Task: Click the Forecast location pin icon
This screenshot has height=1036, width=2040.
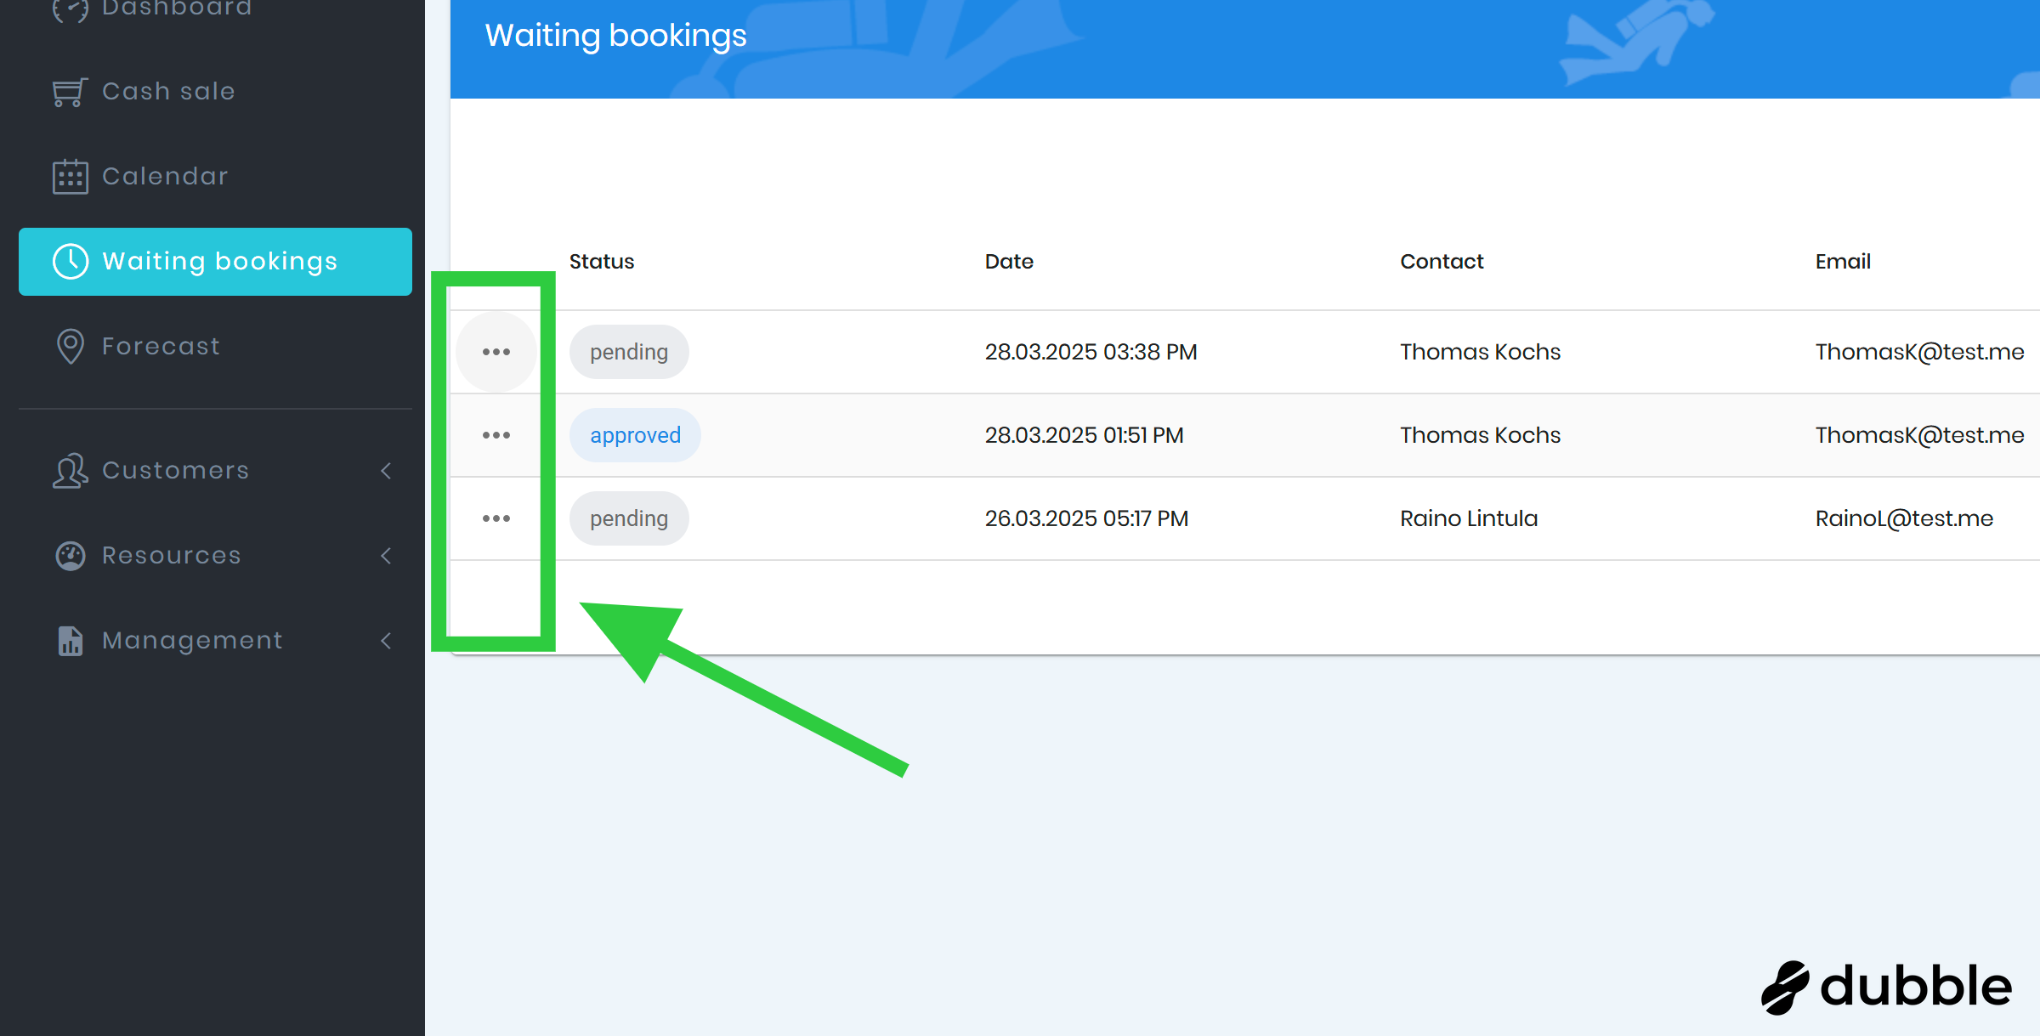Action: (70, 347)
